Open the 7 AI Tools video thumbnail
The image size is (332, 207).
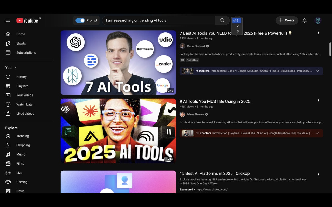[x=118, y=63]
